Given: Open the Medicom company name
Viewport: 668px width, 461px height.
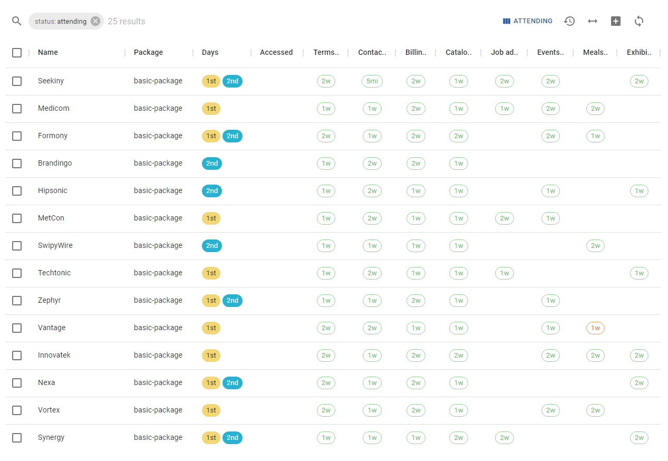Looking at the screenshot, I should click(x=53, y=108).
